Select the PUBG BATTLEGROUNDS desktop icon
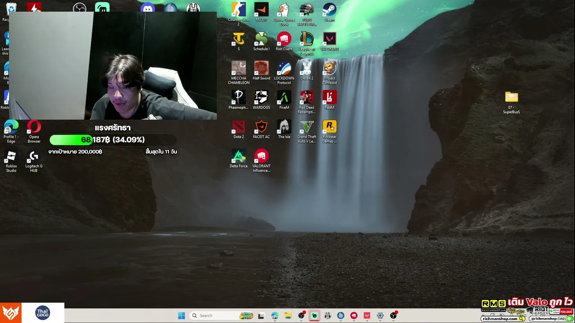 [x=307, y=14]
